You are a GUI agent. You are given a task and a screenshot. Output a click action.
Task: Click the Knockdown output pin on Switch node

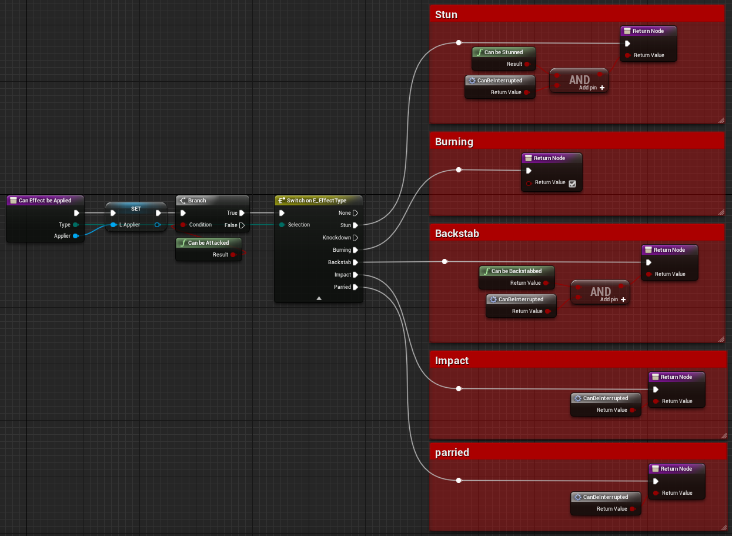[x=355, y=238]
